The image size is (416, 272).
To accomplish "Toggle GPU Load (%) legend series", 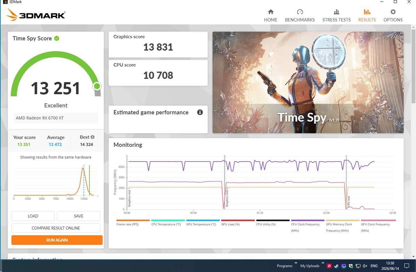I will (238, 223).
